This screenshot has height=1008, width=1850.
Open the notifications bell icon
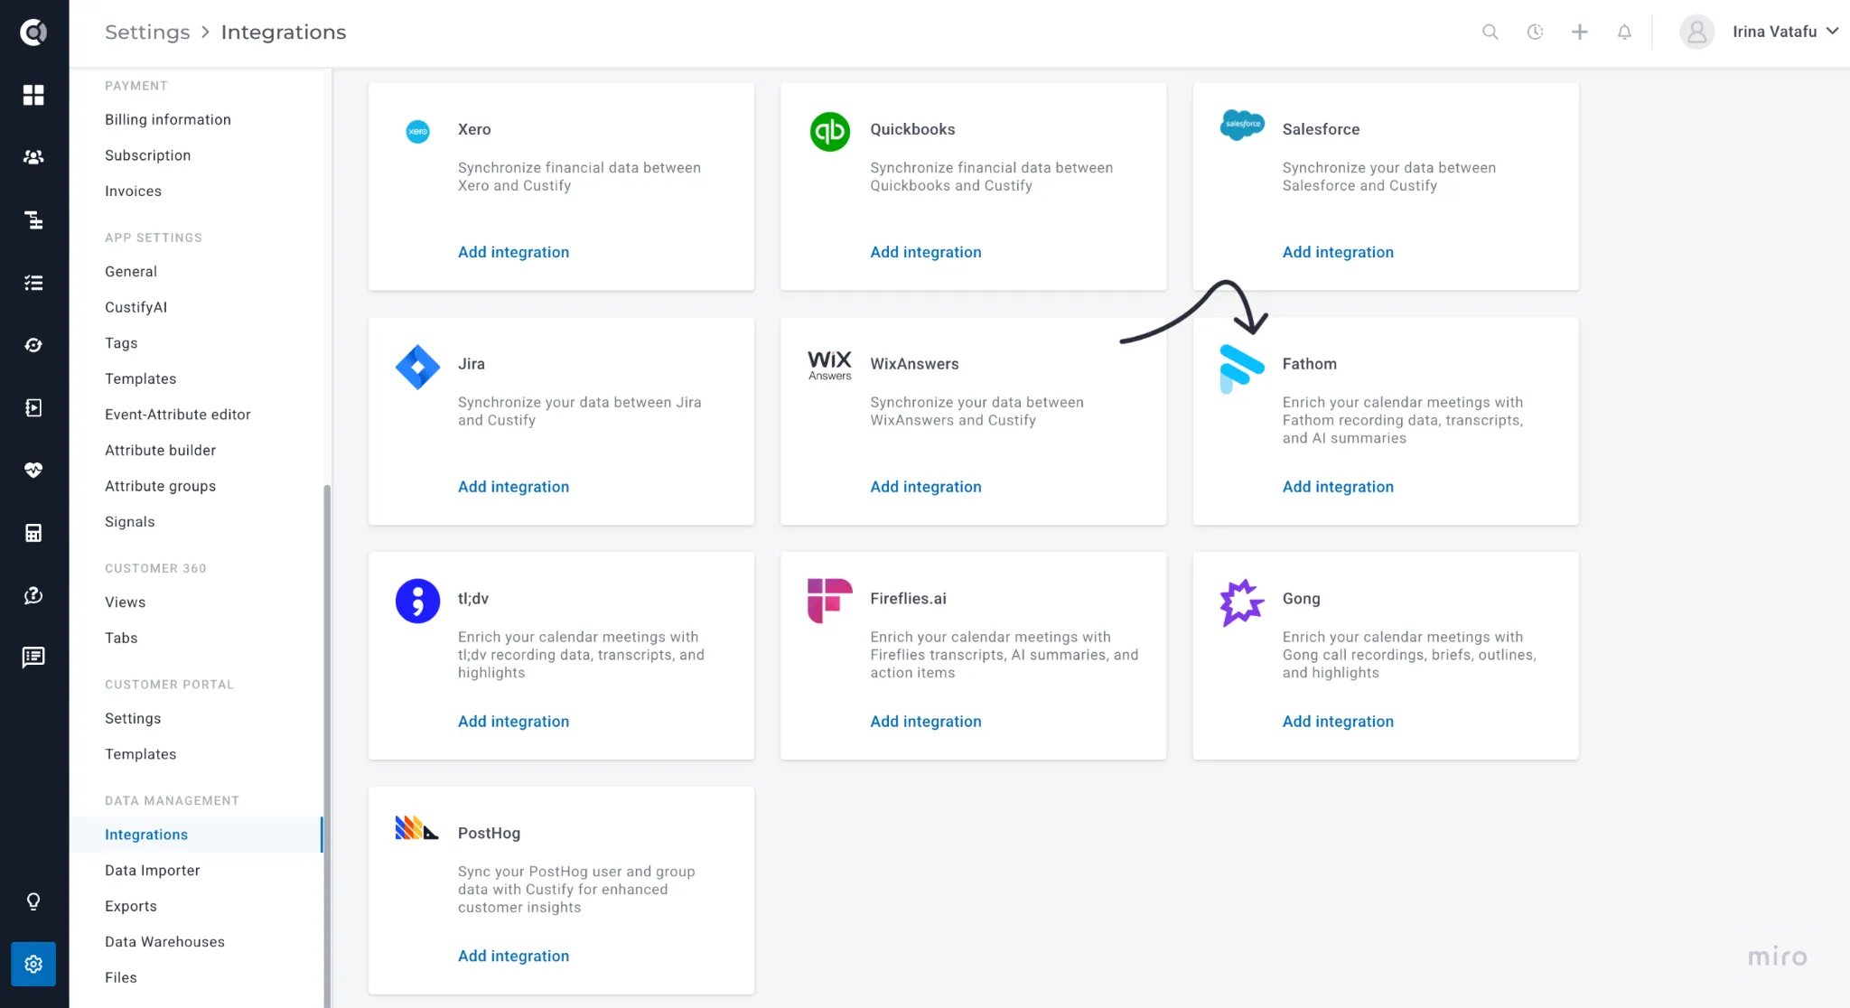coord(1624,32)
